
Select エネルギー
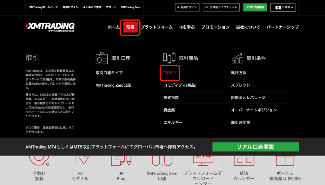173,122
